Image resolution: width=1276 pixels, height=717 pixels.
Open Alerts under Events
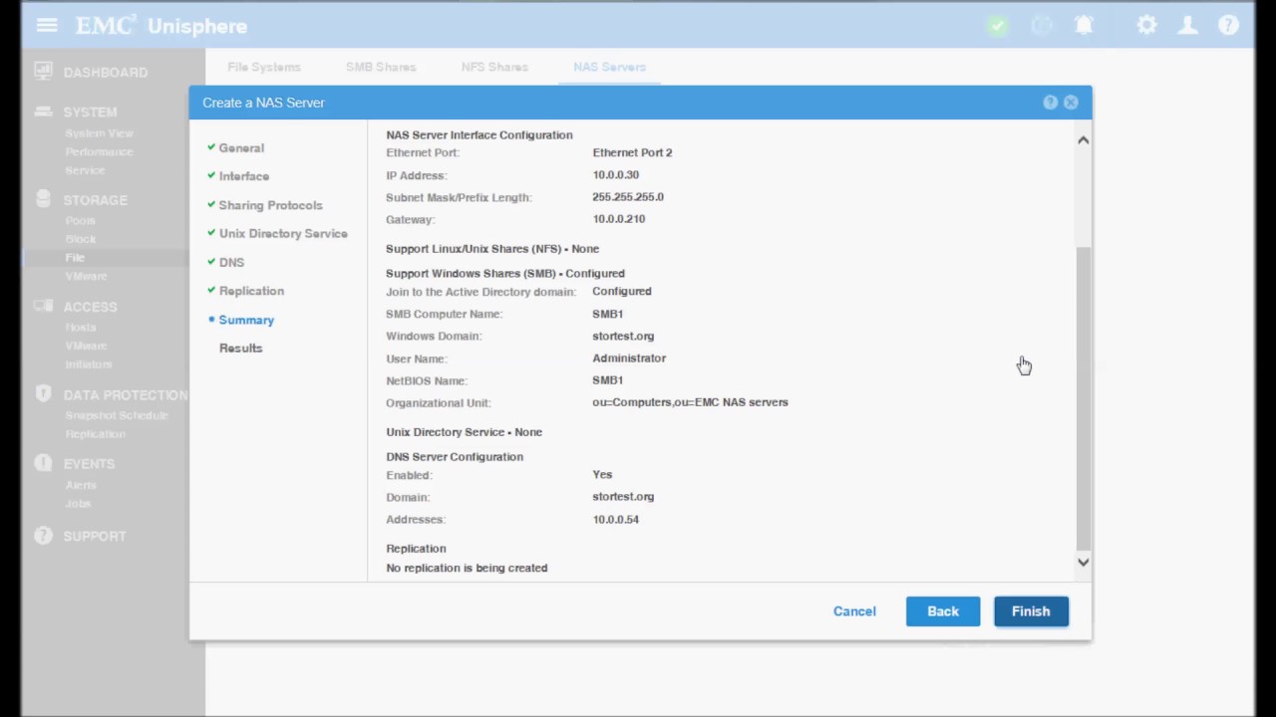(81, 485)
